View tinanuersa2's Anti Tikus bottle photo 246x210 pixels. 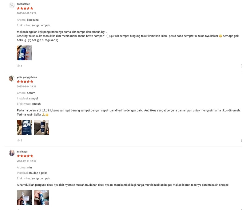(24, 53)
